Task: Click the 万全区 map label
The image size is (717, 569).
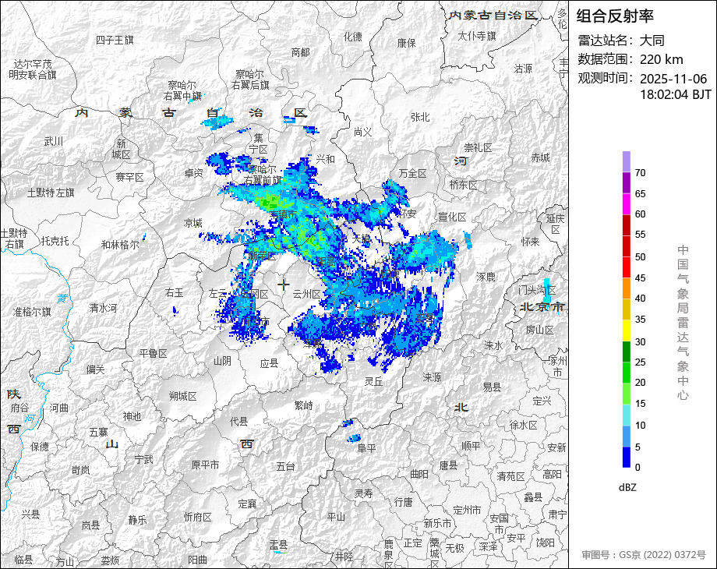Action: pos(412,173)
